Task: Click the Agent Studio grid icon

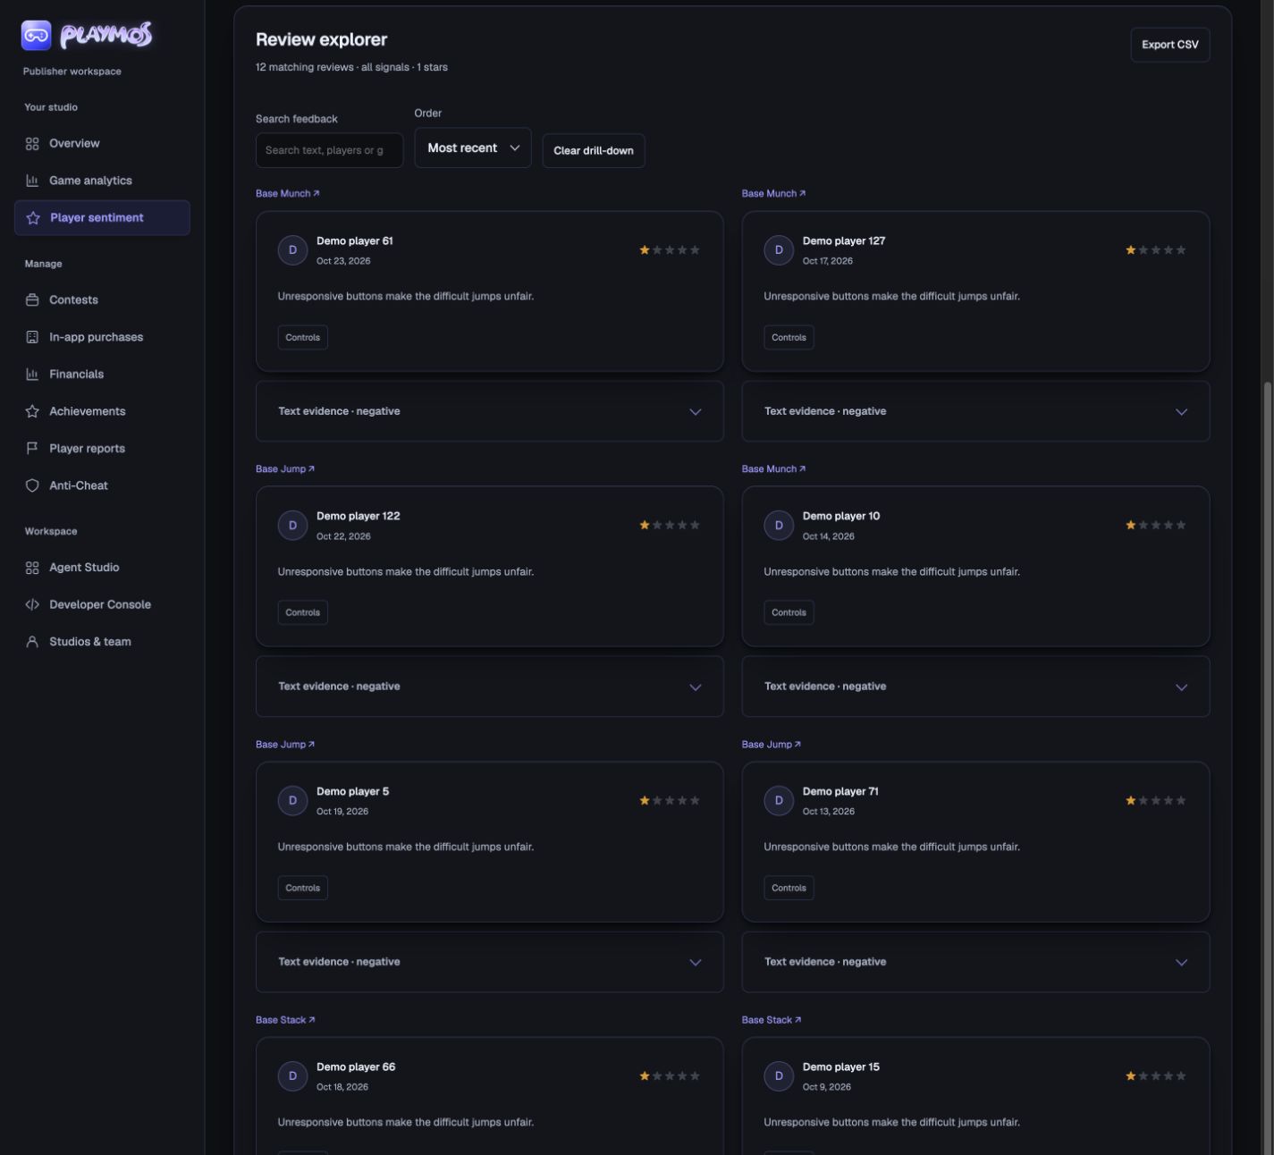Action: (32, 568)
